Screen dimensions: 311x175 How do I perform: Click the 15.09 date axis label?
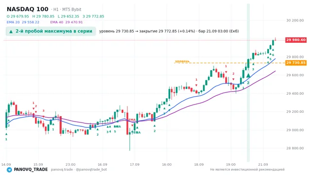pyautogui.click(x=38, y=164)
